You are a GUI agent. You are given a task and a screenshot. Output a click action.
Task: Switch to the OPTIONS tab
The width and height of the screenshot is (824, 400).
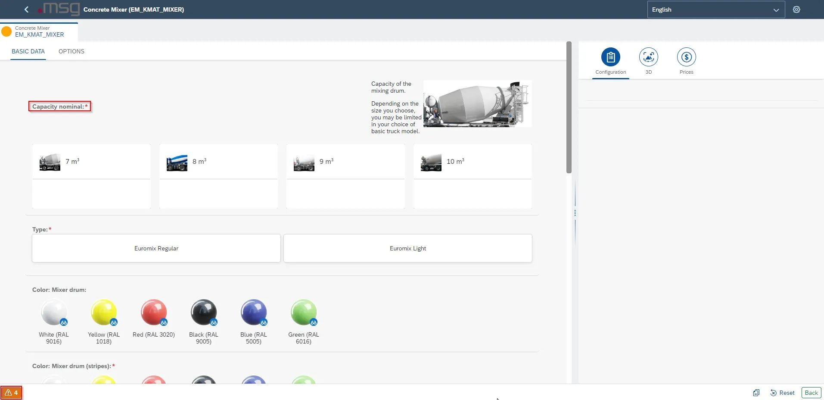pyautogui.click(x=72, y=51)
